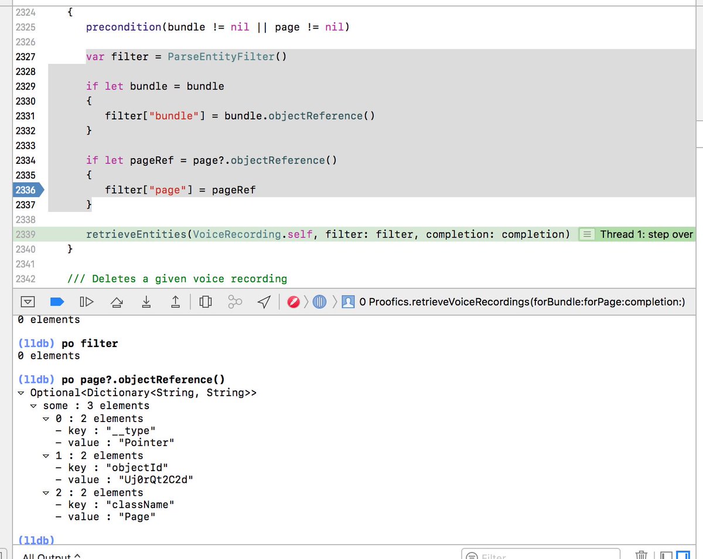Click ParseEntityFilter() in the code
703x559 pixels.
tap(227, 57)
